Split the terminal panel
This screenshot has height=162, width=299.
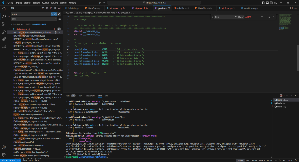pos(281,96)
